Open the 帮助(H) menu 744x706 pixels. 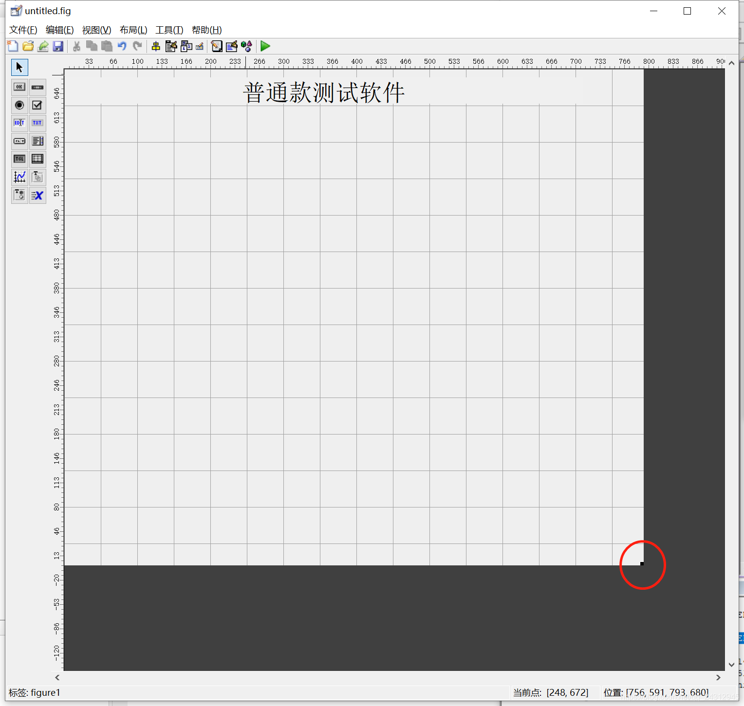[207, 30]
